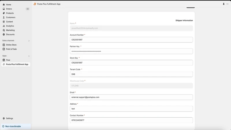Expand the Apps section chevron
The height and width of the screenshot is (130, 231).
pyautogui.click(x=29, y=56)
